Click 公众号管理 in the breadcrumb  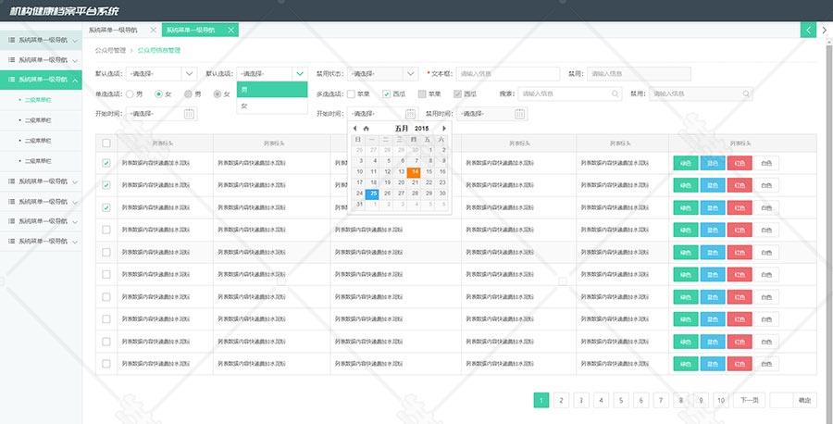click(110, 51)
